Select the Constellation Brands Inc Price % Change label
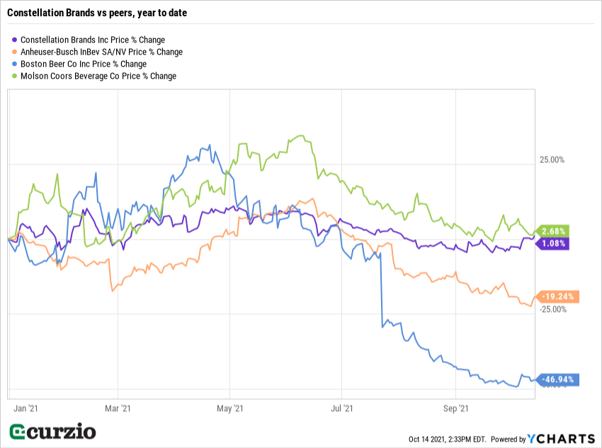Image resolution: width=602 pixels, height=448 pixels. (x=93, y=40)
